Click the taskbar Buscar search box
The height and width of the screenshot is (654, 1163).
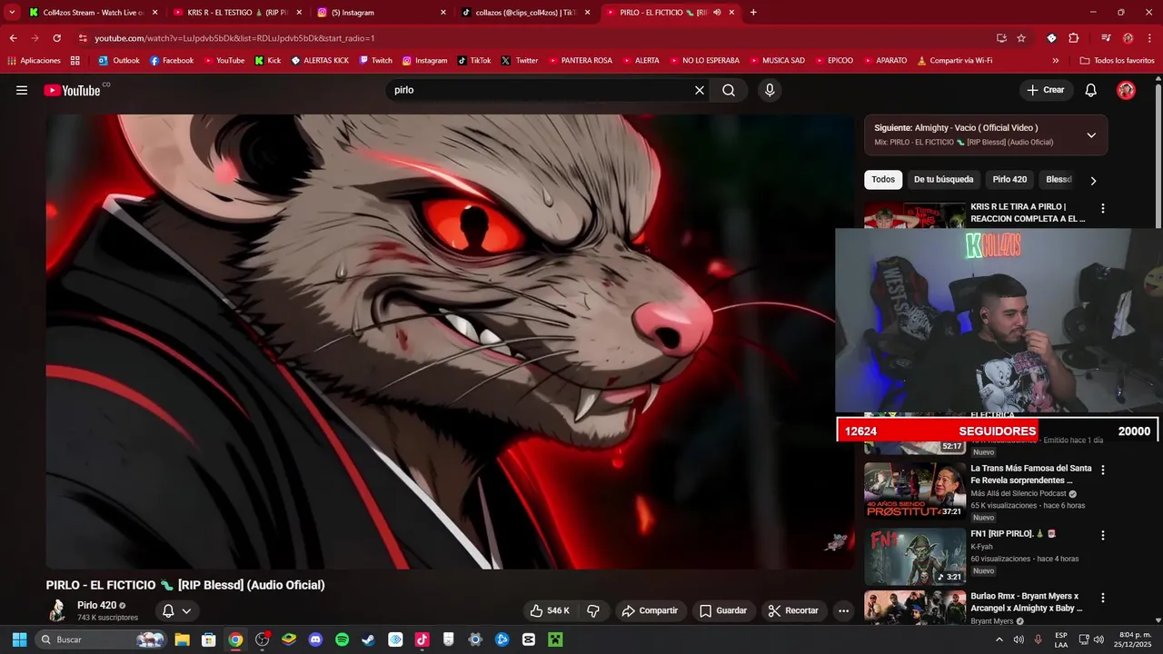(x=102, y=639)
